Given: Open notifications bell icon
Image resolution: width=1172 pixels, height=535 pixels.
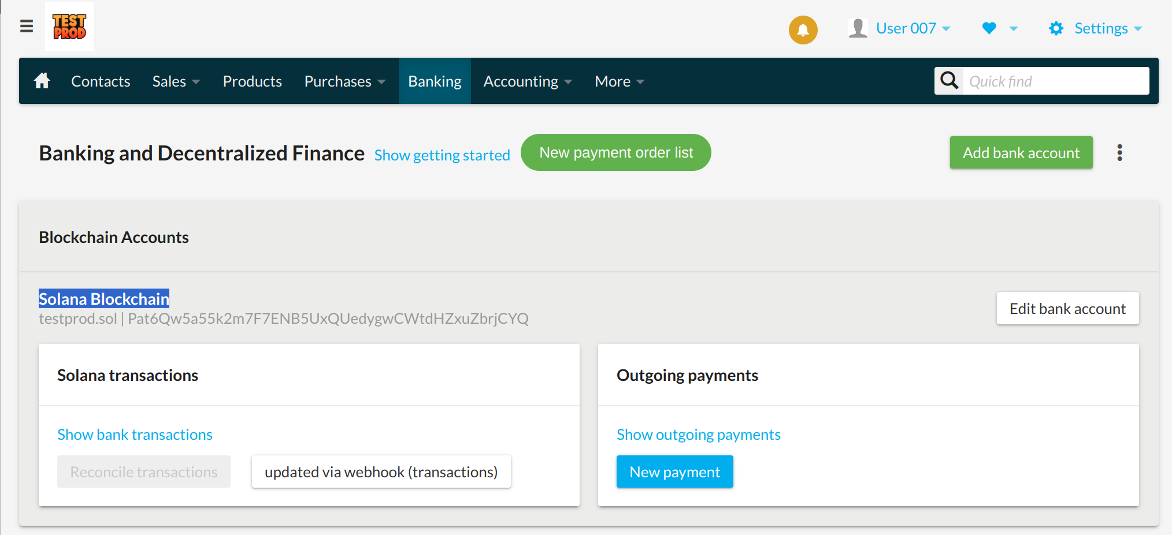Looking at the screenshot, I should (x=803, y=30).
